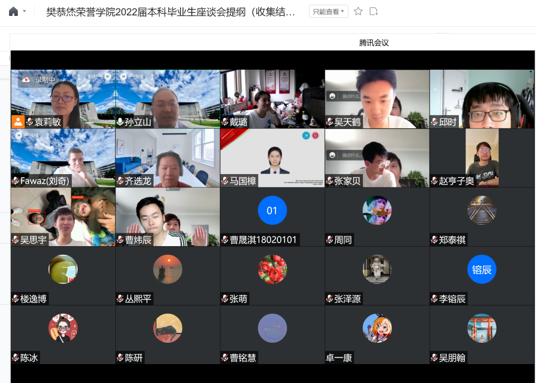Expand the dropdown arrow beside the home icon
This screenshot has height=383, width=537.
tap(24, 11)
